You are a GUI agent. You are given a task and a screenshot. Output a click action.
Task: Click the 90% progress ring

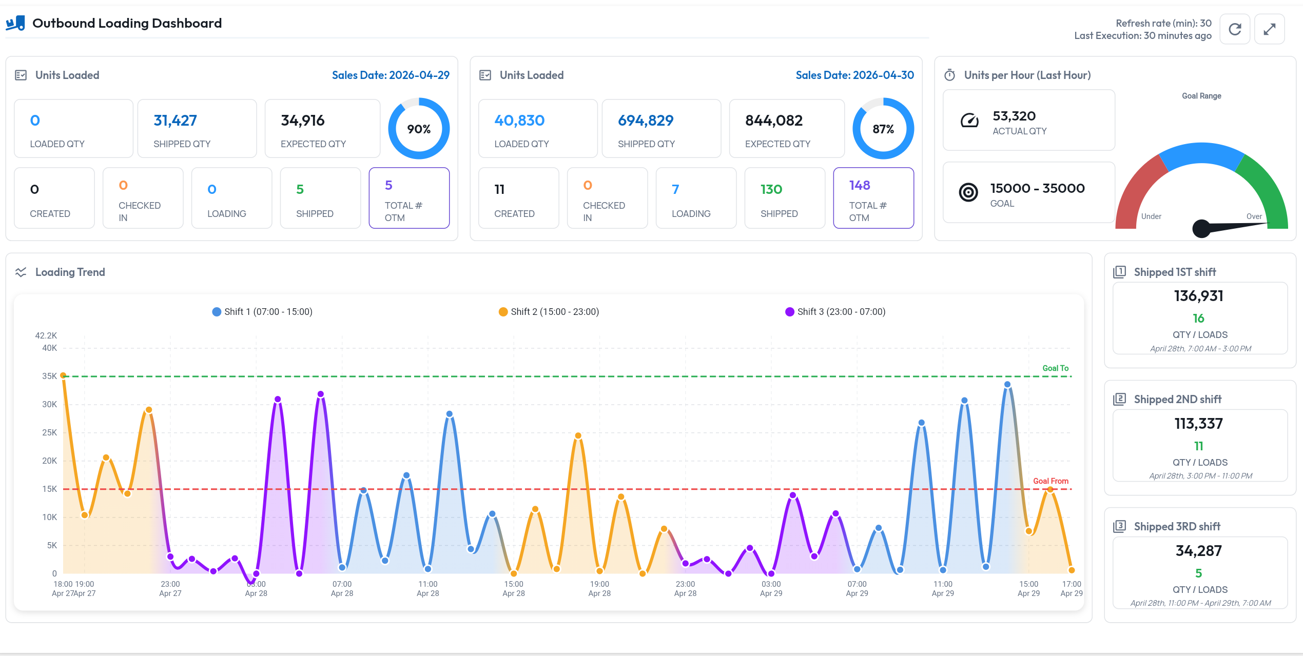(x=419, y=129)
